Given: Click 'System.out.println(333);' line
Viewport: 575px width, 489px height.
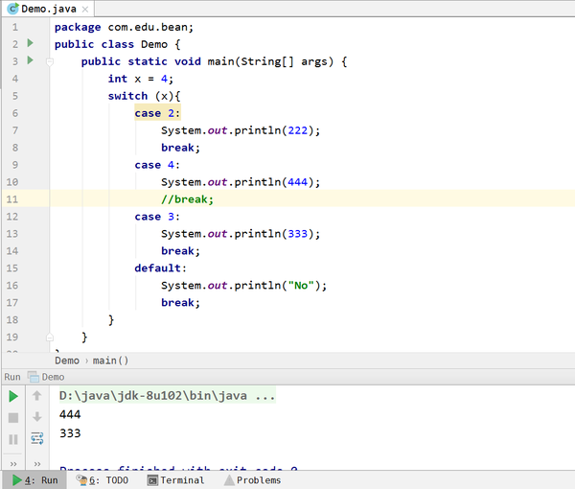Looking at the screenshot, I should pyautogui.click(x=241, y=234).
